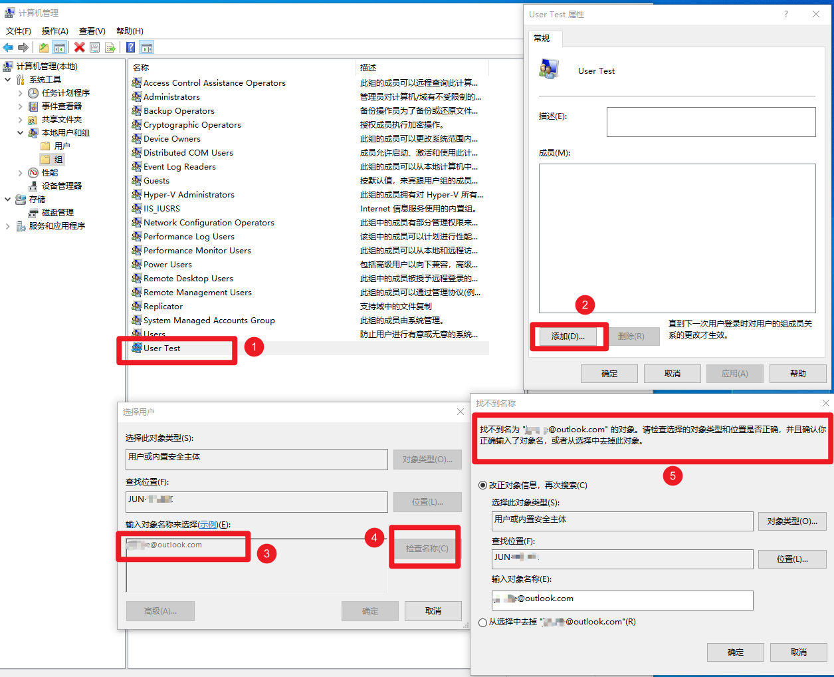834x677 pixels.
Task: Click the 共享文件夹 icon
Action: click(x=33, y=120)
